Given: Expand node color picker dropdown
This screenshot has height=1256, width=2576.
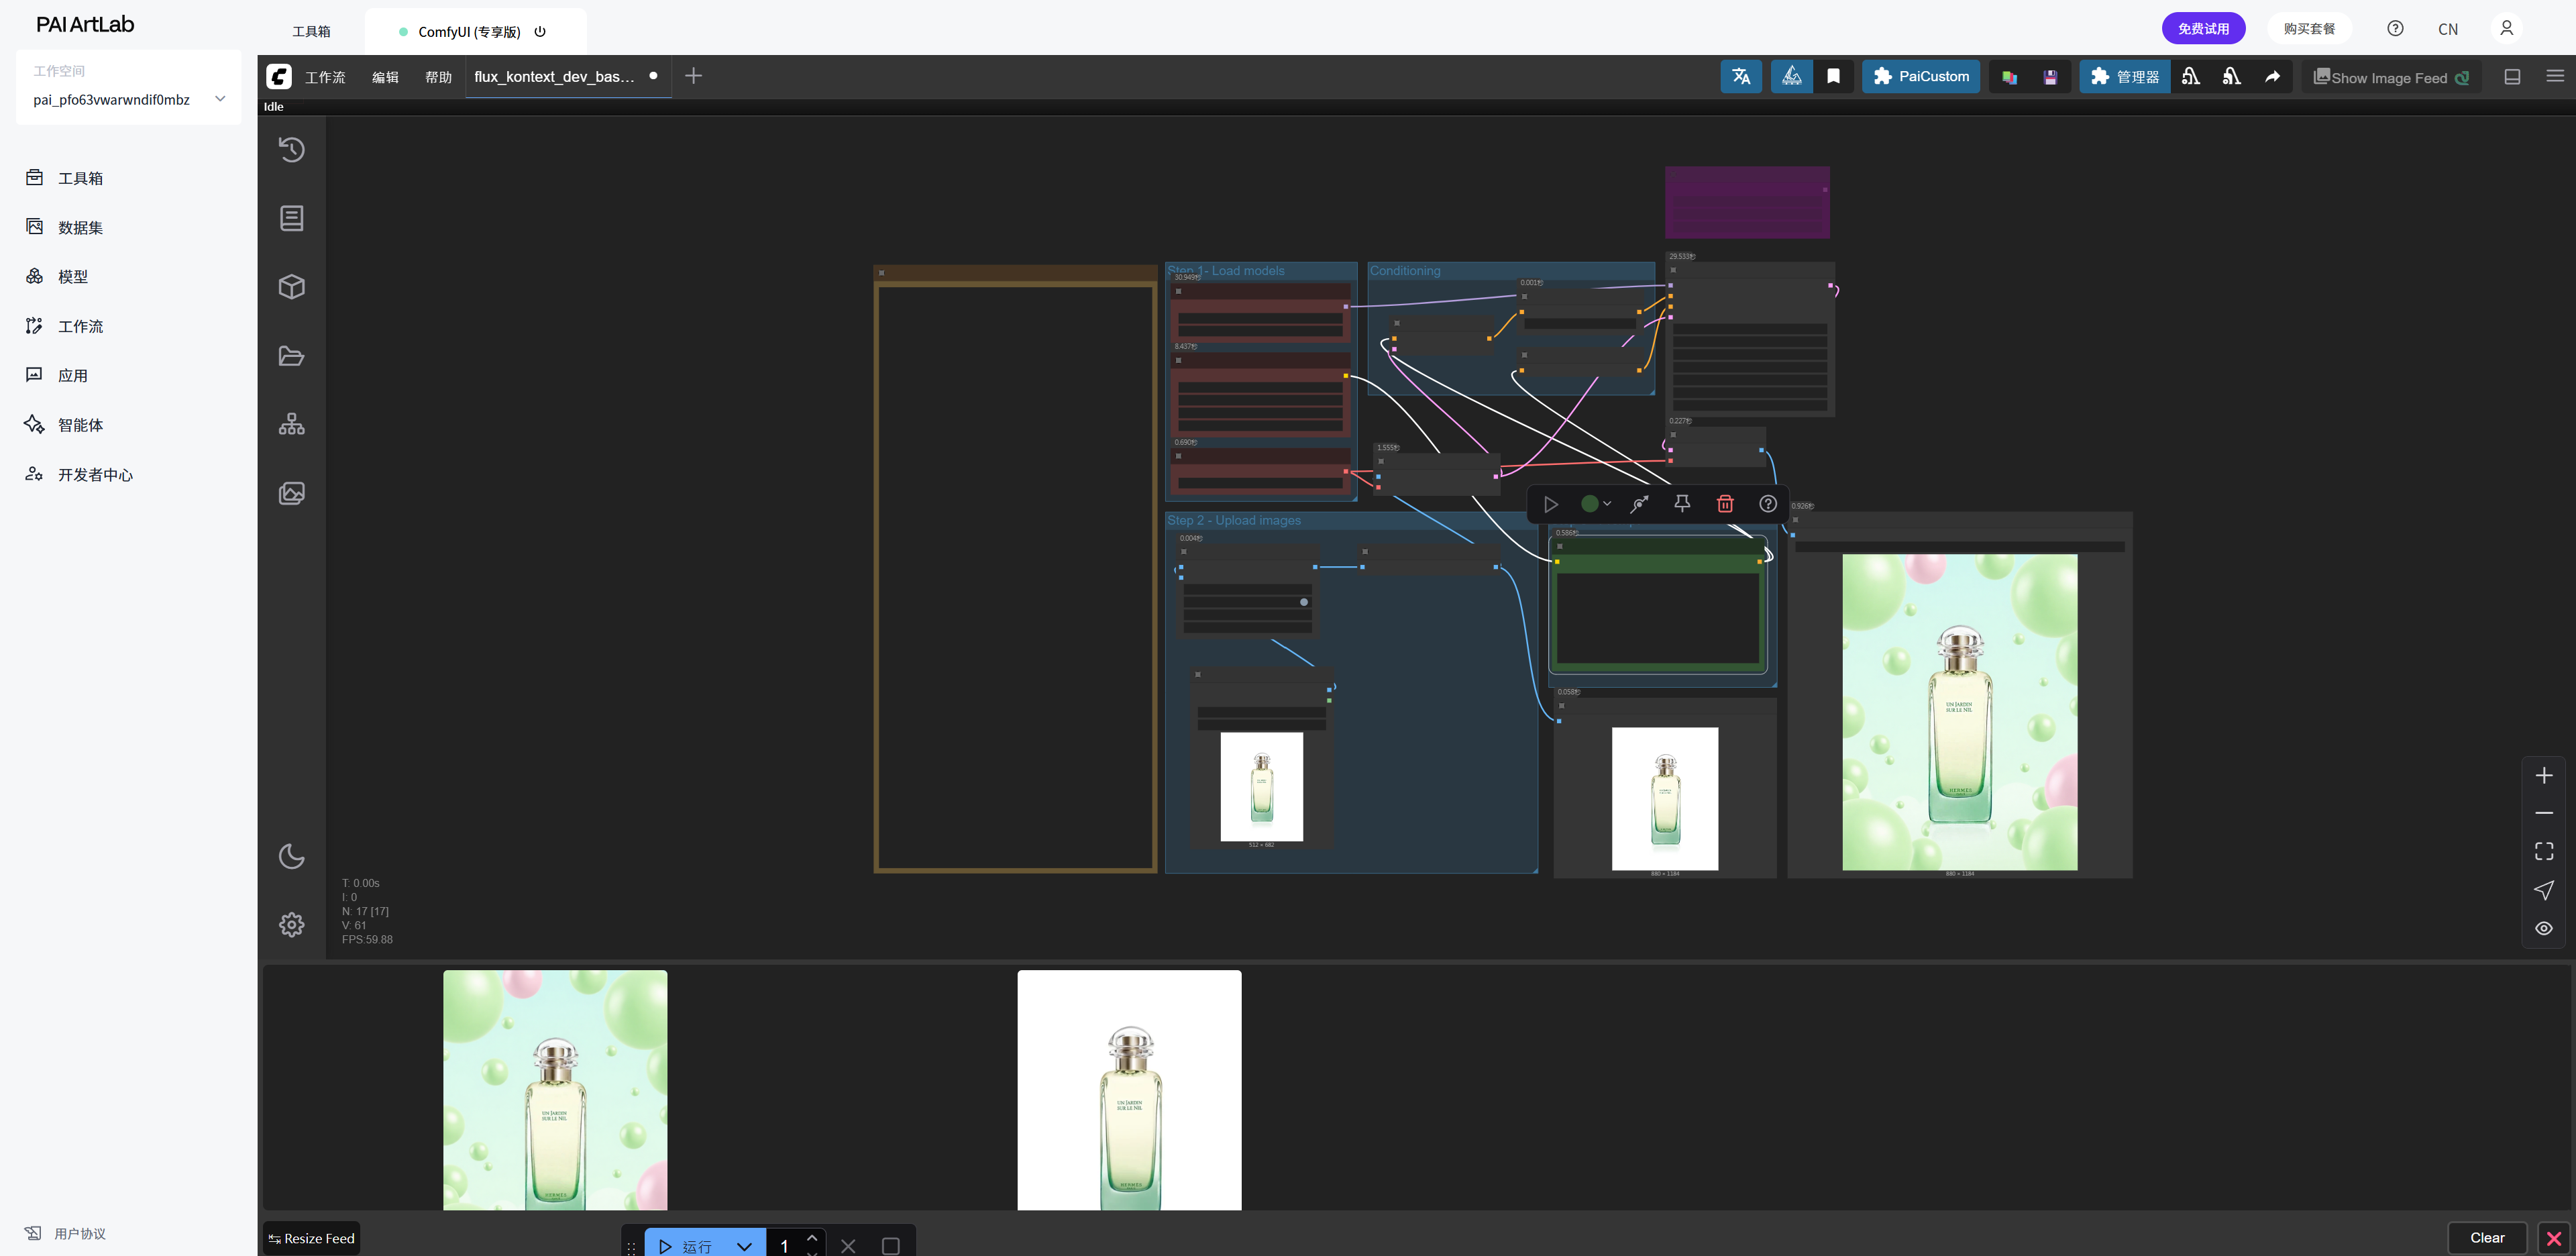Looking at the screenshot, I should [x=1596, y=504].
